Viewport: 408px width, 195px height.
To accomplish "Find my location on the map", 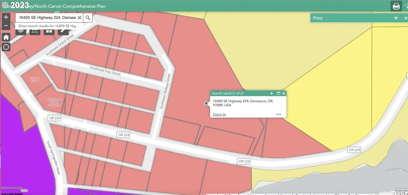I will (x=6, y=47).
